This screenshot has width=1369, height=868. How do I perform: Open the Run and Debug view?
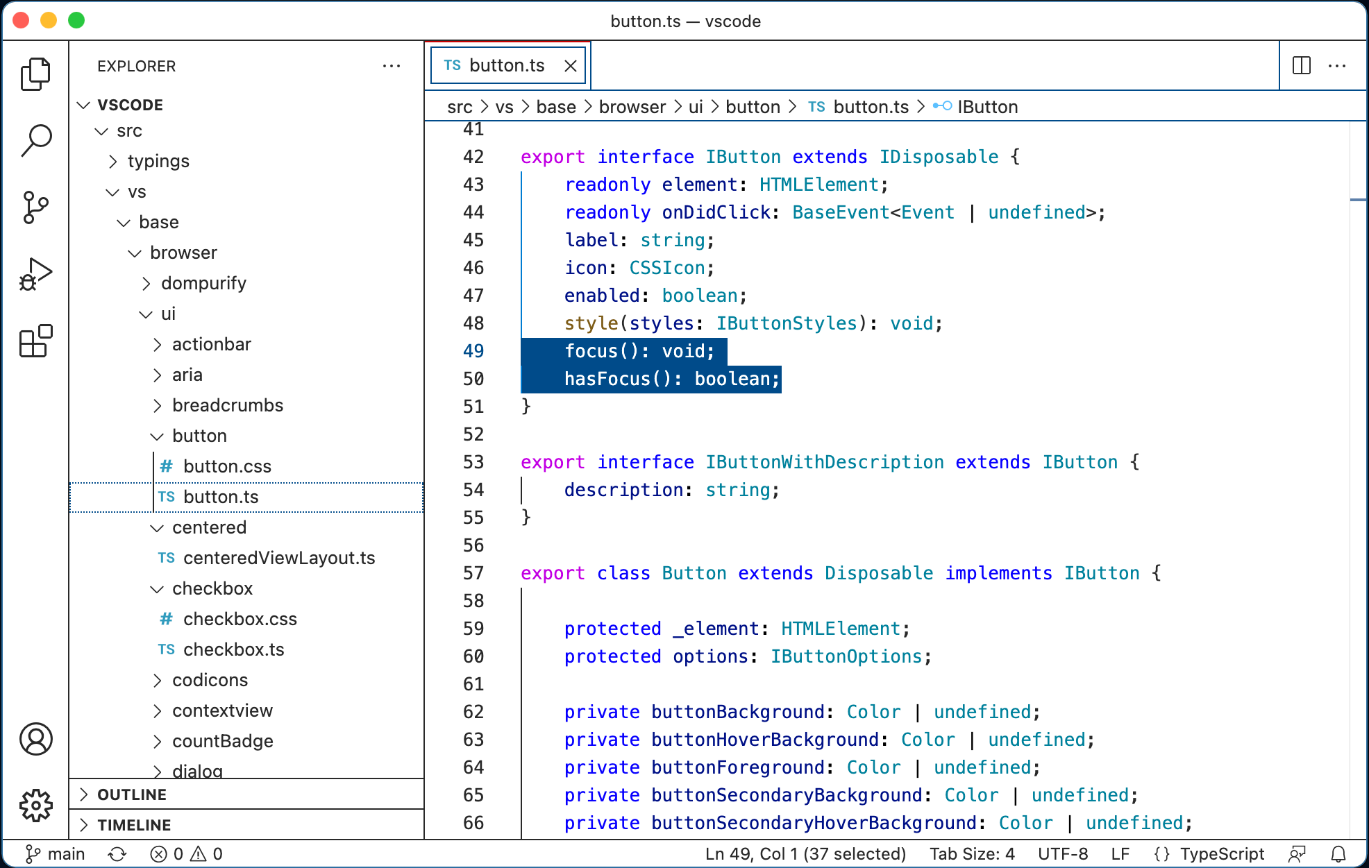(x=36, y=273)
